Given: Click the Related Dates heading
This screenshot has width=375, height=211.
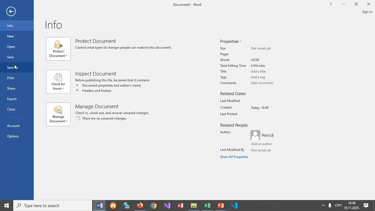Looking at the screenshot, I should [233, 94].
